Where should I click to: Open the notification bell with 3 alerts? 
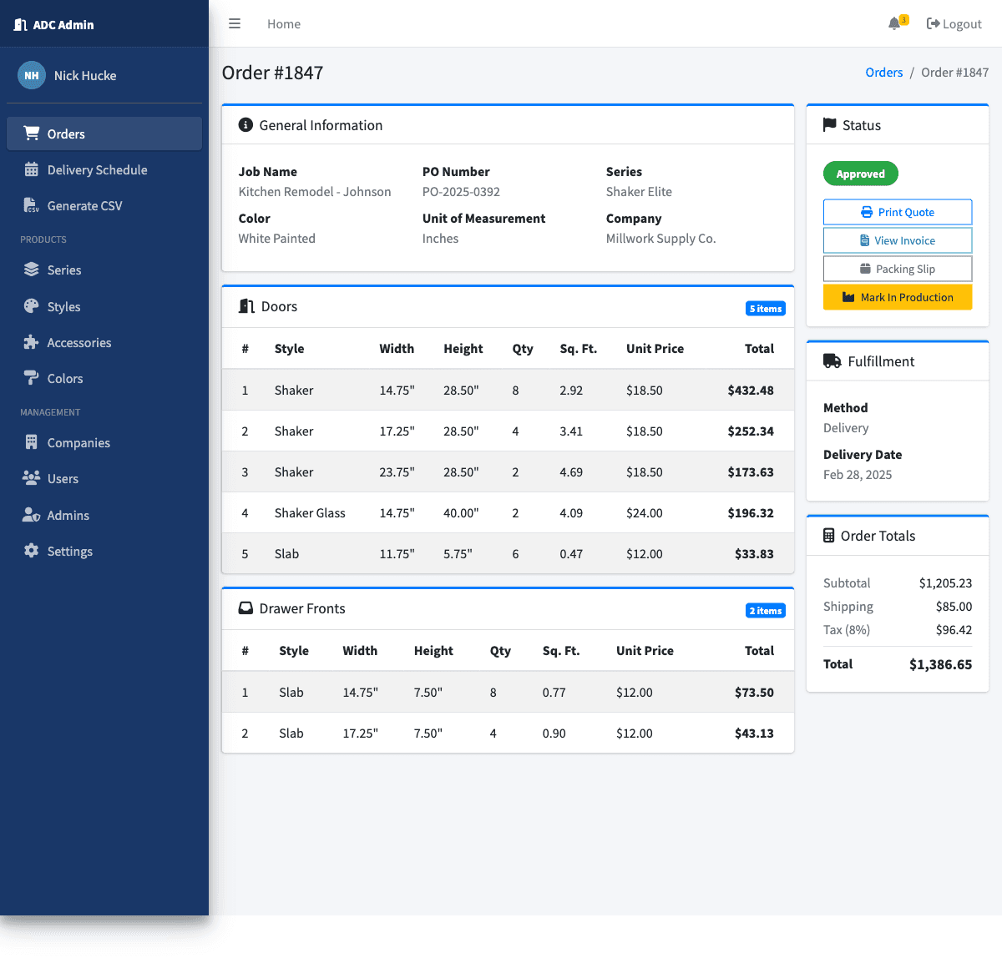click(x=893, y=23)
